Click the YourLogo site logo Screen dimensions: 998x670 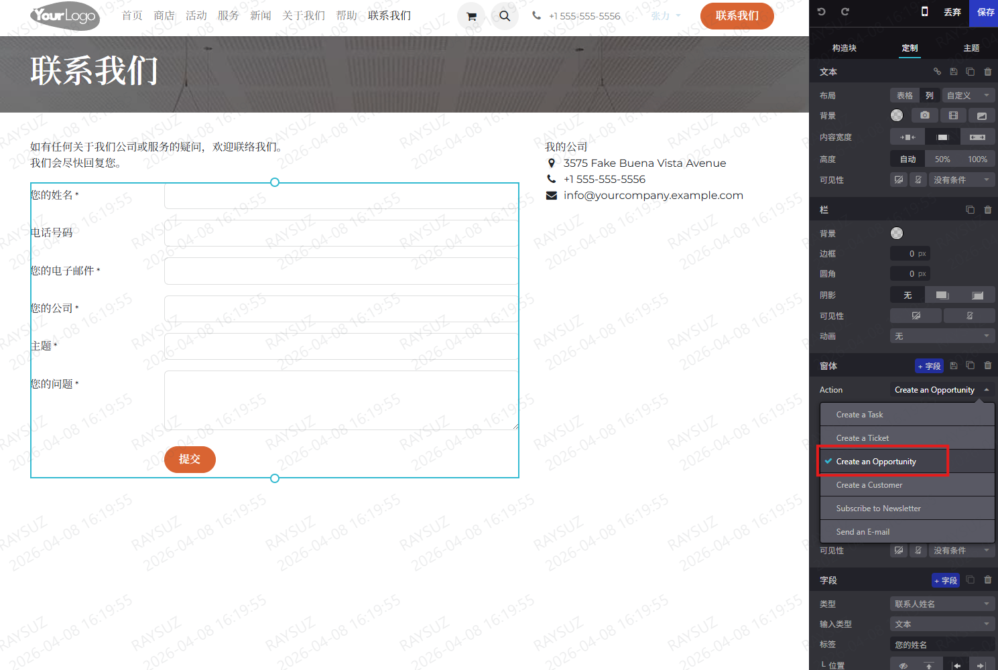[x=65, y=15]
